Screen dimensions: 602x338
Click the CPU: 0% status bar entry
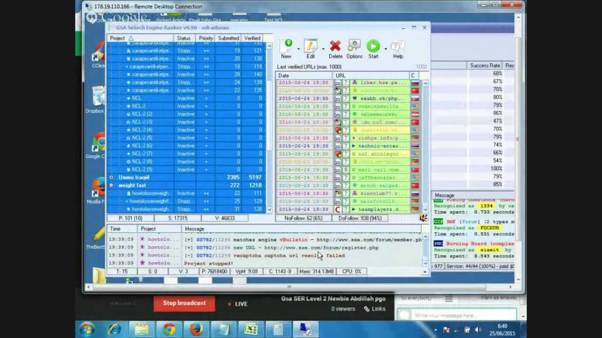(x=352, y=271)
